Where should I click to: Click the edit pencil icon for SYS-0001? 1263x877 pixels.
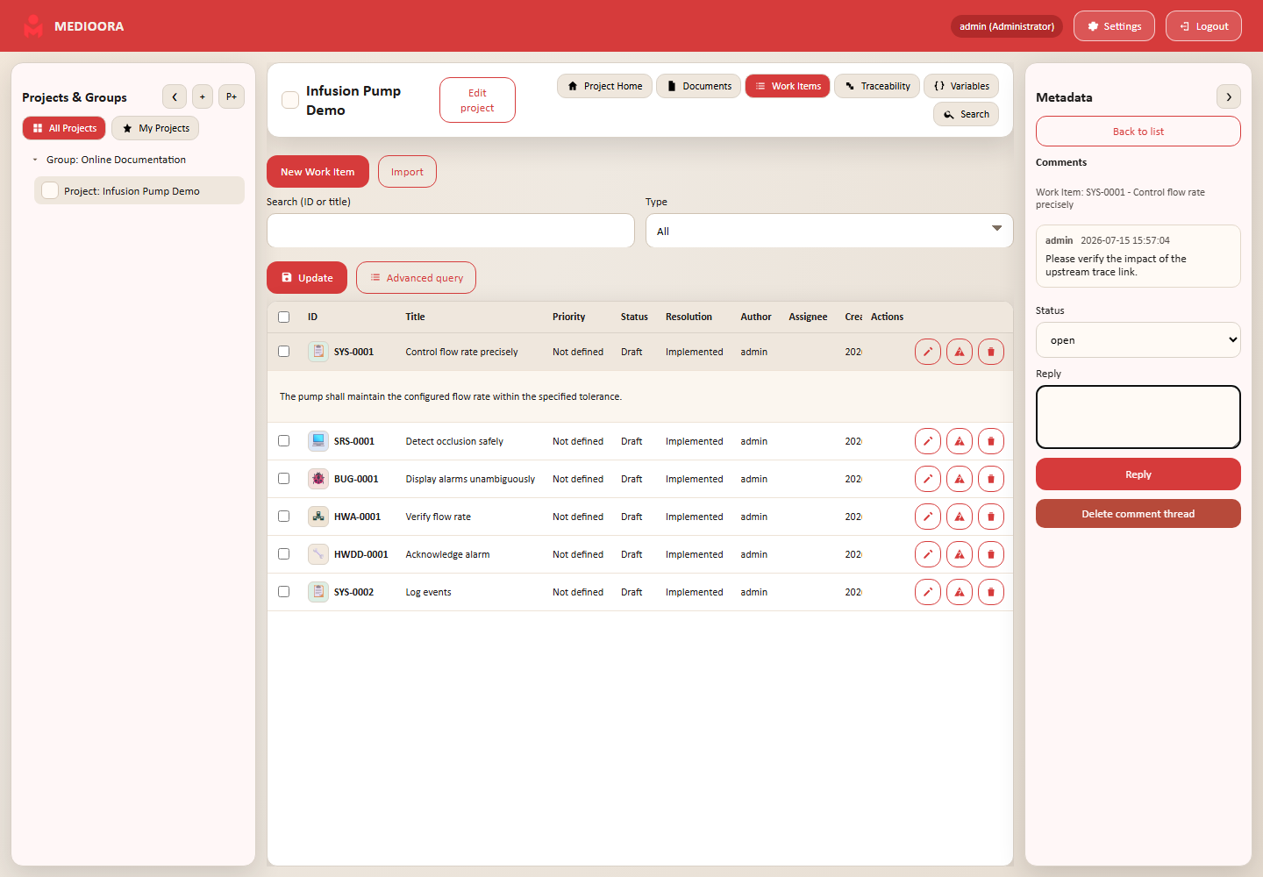click(928, 352)
